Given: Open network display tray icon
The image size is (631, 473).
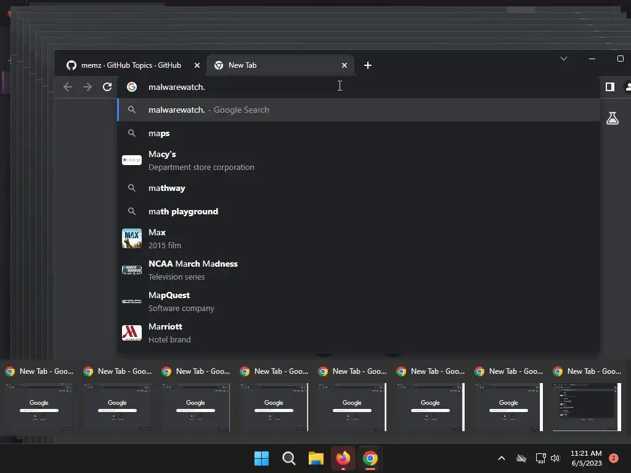Looking at the screenshot, I should 540,458.
